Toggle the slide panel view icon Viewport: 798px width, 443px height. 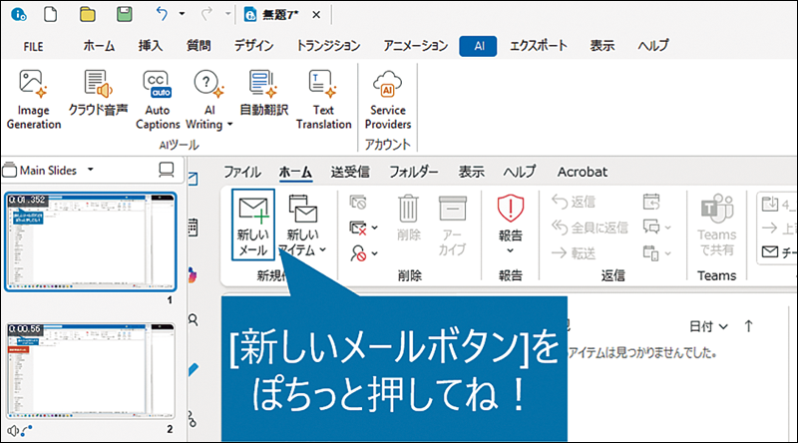coord(167,170)
